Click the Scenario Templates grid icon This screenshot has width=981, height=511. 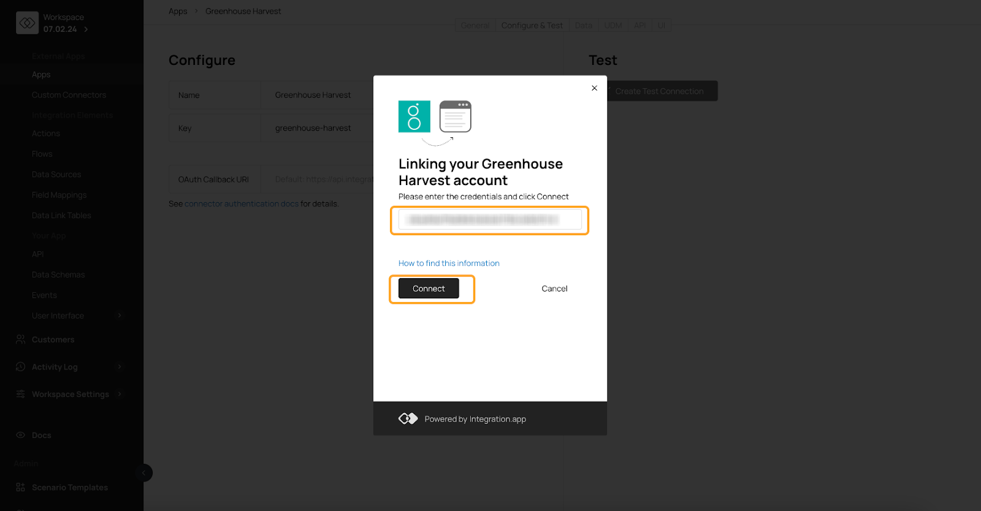coord(21,488)
